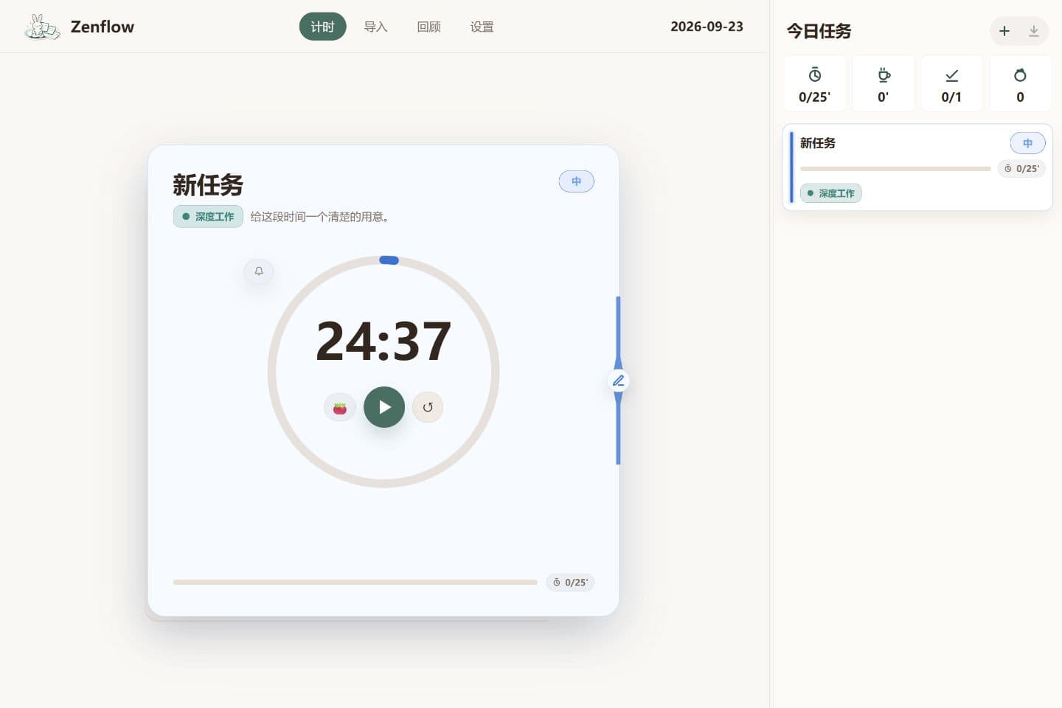
Task: Go to the 回顾 tab
Action: click(428, 27)
